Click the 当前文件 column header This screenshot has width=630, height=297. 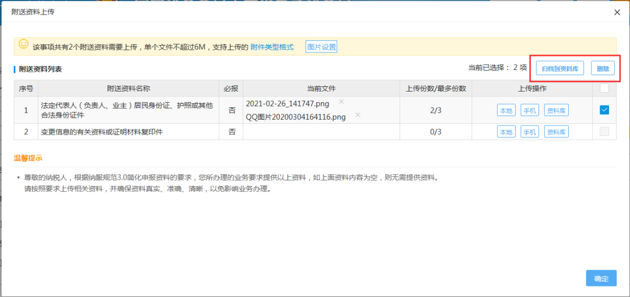click(x=321, y=88)
